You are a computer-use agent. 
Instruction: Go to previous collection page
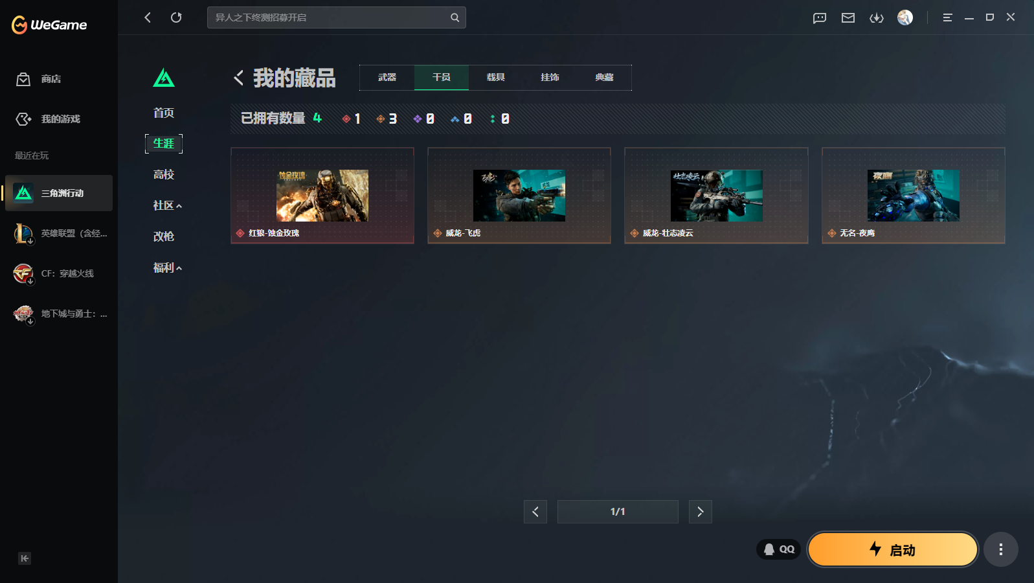535,512
